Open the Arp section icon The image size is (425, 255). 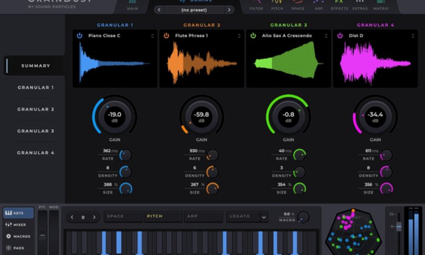pos(318,5)
